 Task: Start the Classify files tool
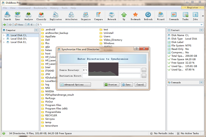coord(41,16)
